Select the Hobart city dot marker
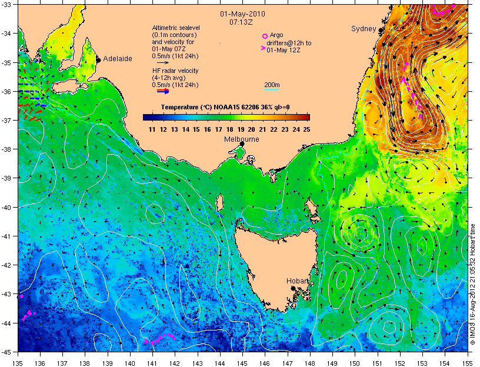The height and width of the screenshot is (367, 480). (x=293, y=288)
